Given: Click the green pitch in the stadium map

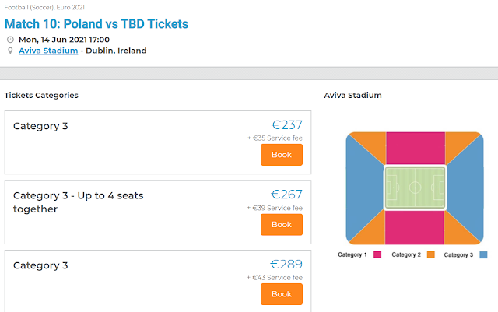Looking at the screenshot, I should pyautogui.click(x=415, y=188).
